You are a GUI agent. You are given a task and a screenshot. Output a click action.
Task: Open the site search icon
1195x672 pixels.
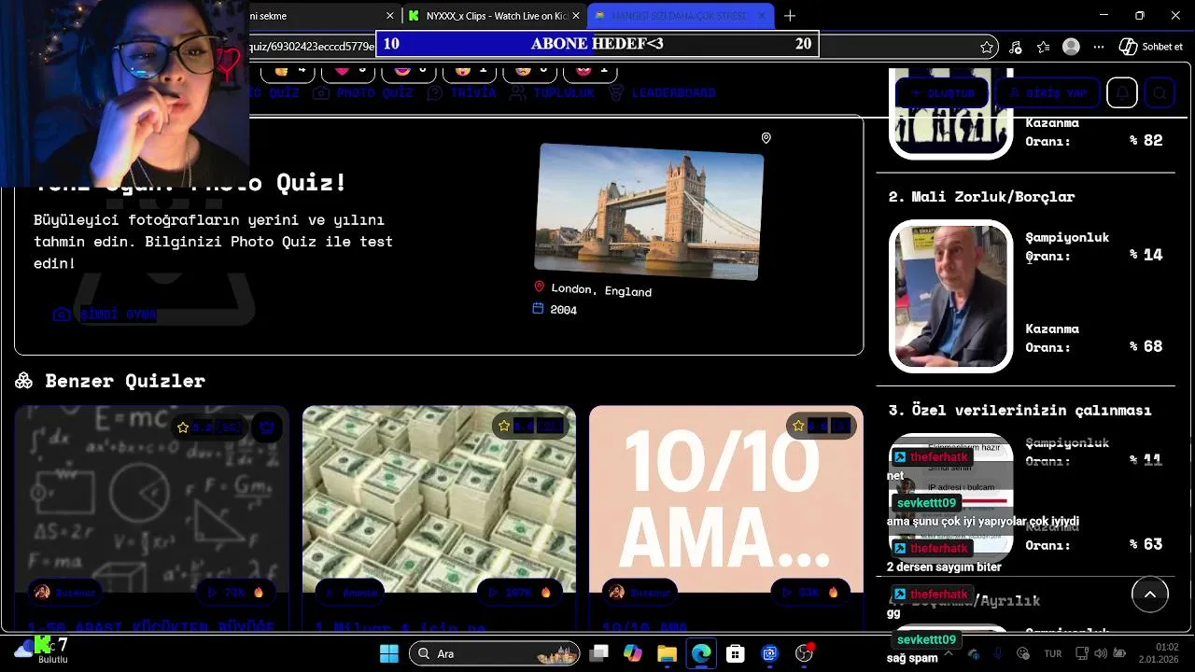coord(1160,92)
